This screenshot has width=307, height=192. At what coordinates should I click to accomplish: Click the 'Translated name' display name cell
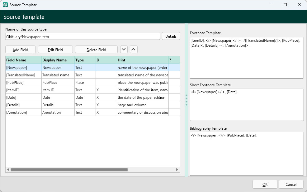click(58, 75)
